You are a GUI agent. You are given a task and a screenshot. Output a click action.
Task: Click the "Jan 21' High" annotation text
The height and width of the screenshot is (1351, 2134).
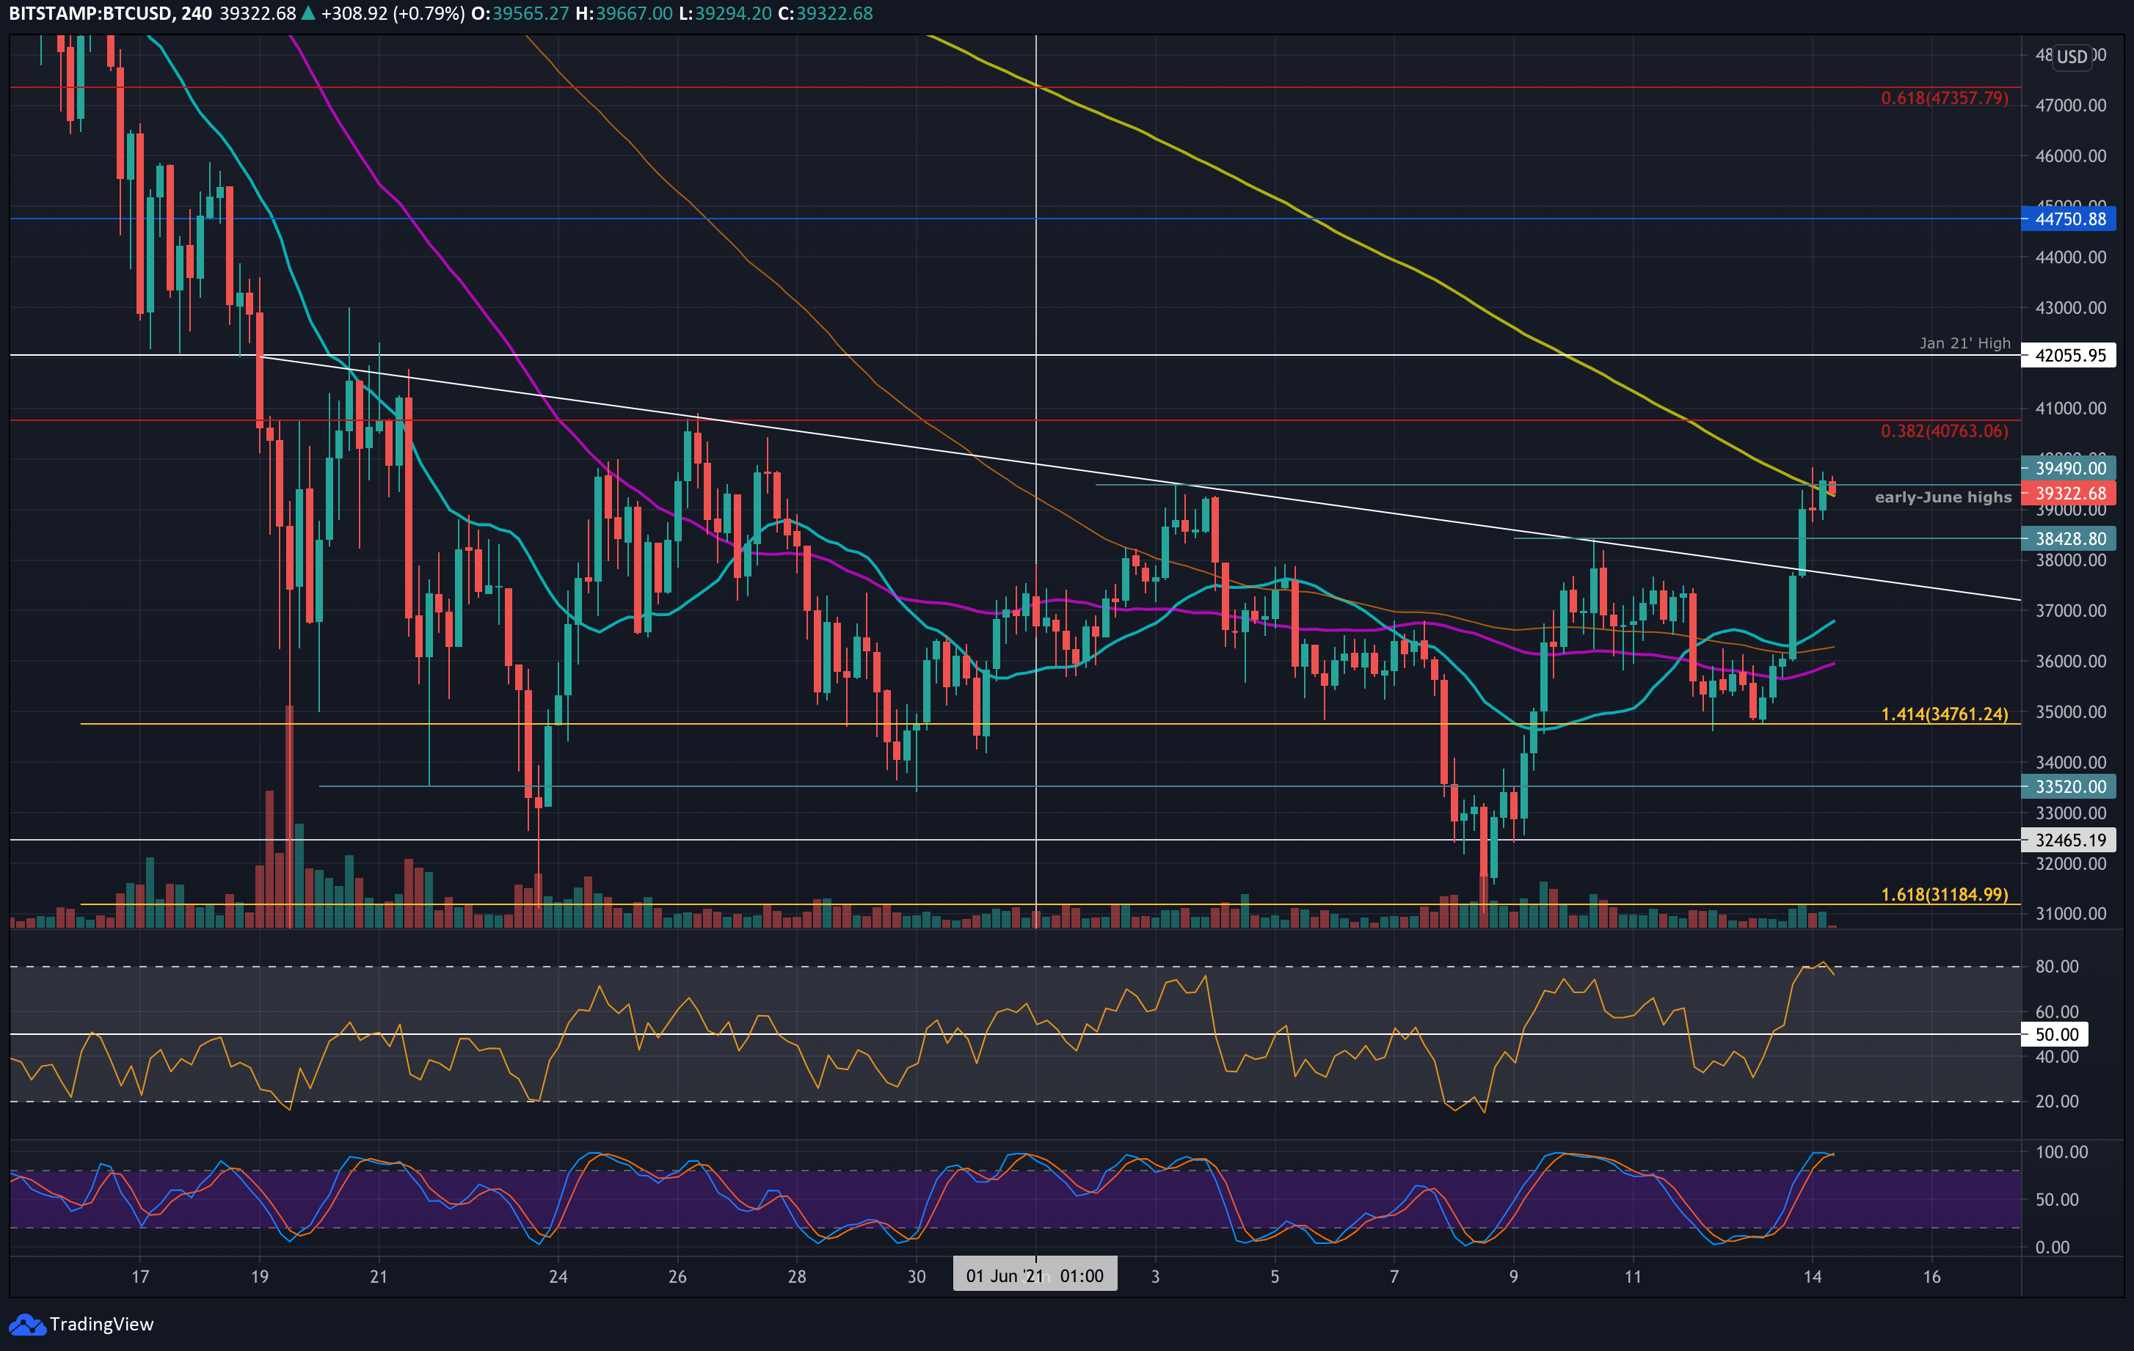1964,344
